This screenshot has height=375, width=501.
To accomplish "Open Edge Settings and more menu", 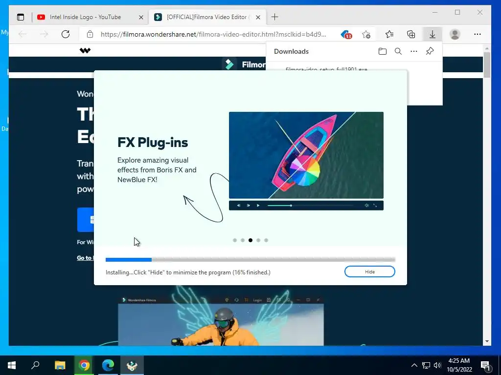I will click(x=478, y=34).
